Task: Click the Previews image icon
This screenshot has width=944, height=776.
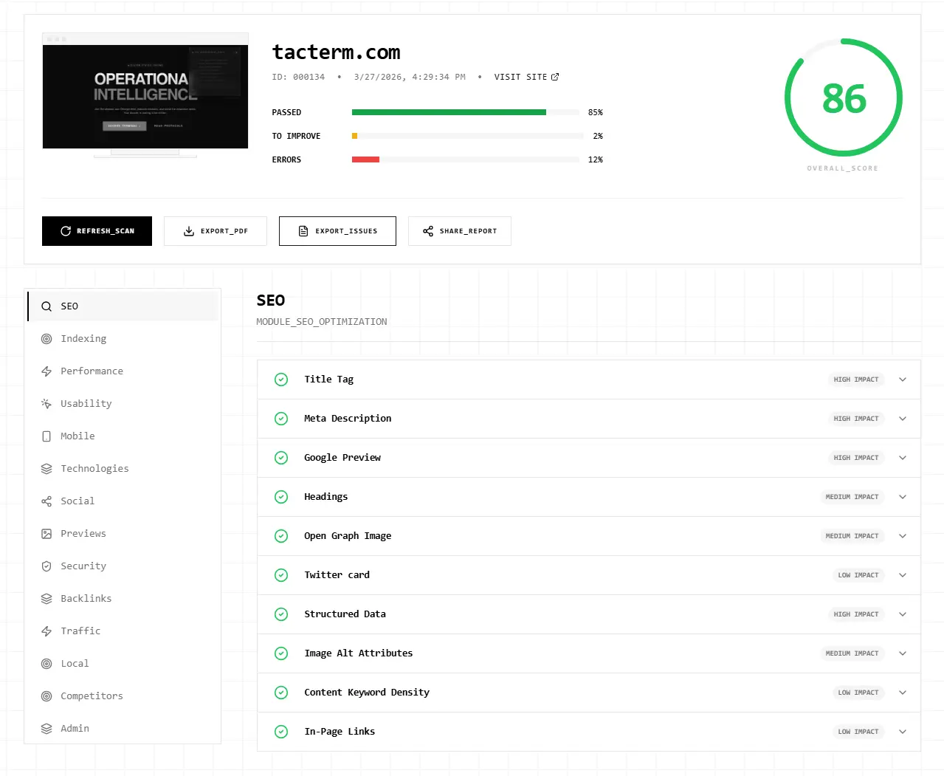Action: [46, 534]
